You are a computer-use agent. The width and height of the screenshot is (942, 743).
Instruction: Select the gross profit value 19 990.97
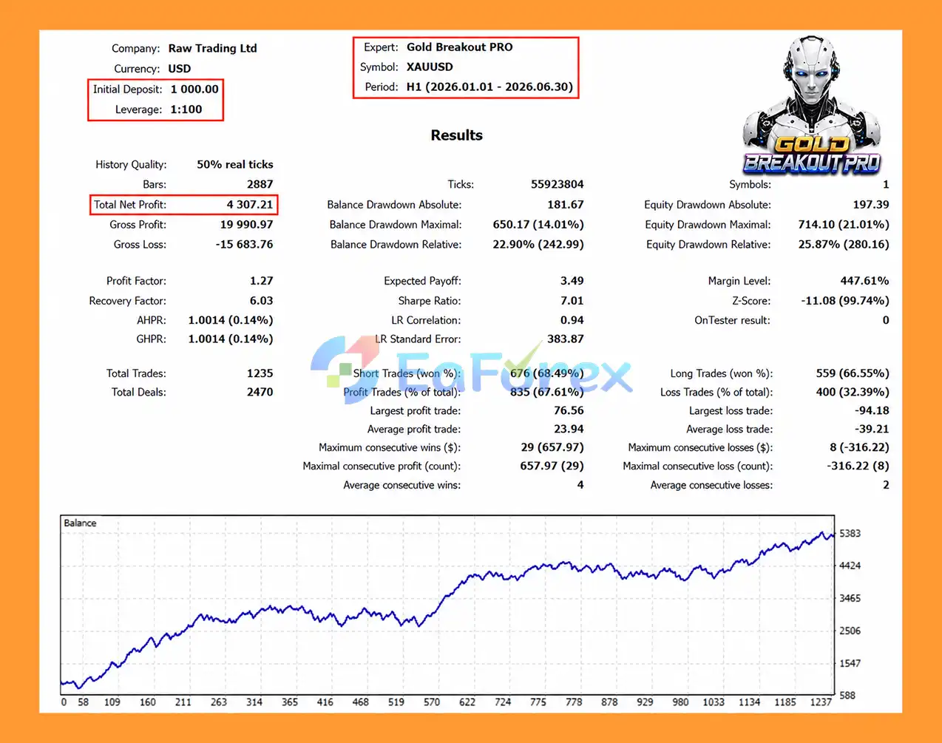click(x=247, y=225)
